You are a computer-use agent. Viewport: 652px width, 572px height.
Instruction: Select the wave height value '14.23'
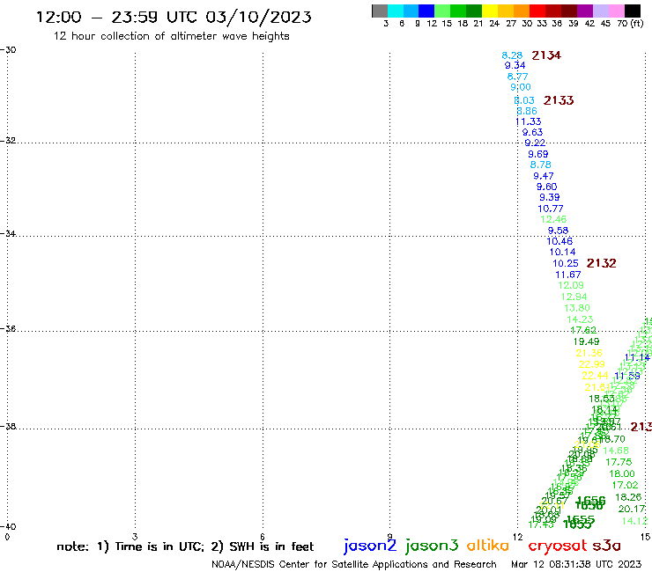coord(580,319)
